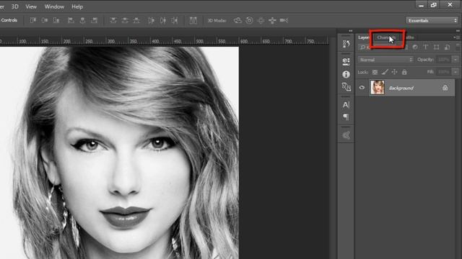Open the Window menu
The image size is (462, 259).
pos(54,6)
